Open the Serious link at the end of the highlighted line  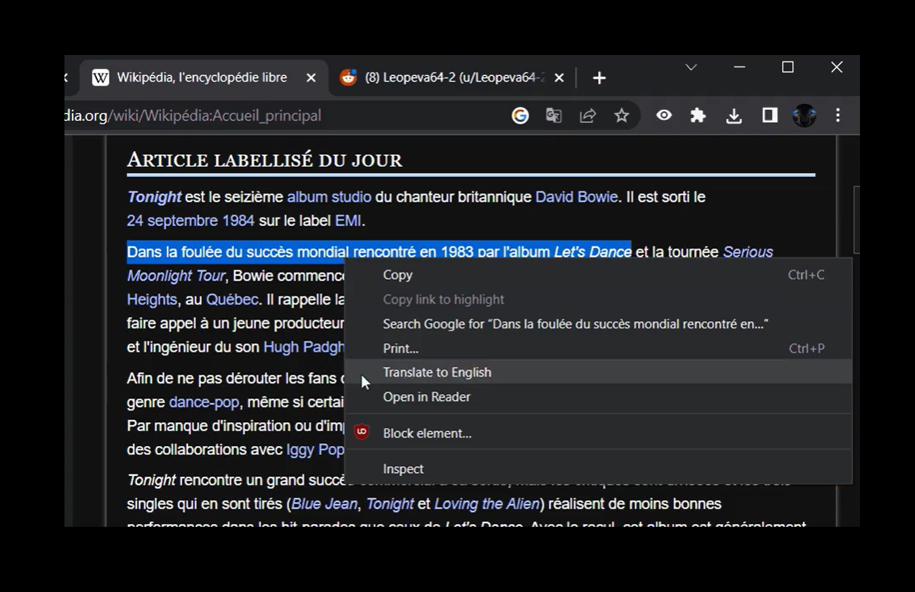tap(748, 252)
